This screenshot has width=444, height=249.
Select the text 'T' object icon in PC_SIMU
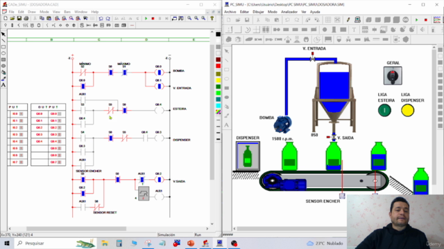(354, 30)
